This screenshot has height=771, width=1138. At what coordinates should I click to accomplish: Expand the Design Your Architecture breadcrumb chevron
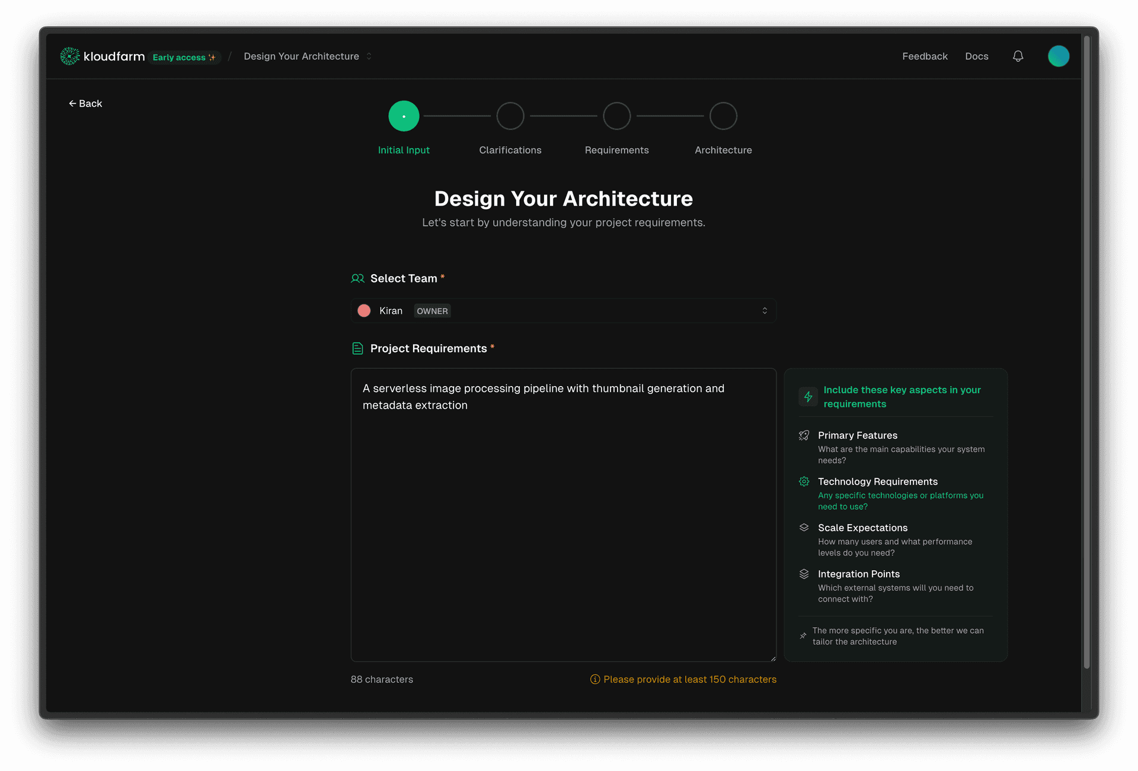click(x=369, y=56)
